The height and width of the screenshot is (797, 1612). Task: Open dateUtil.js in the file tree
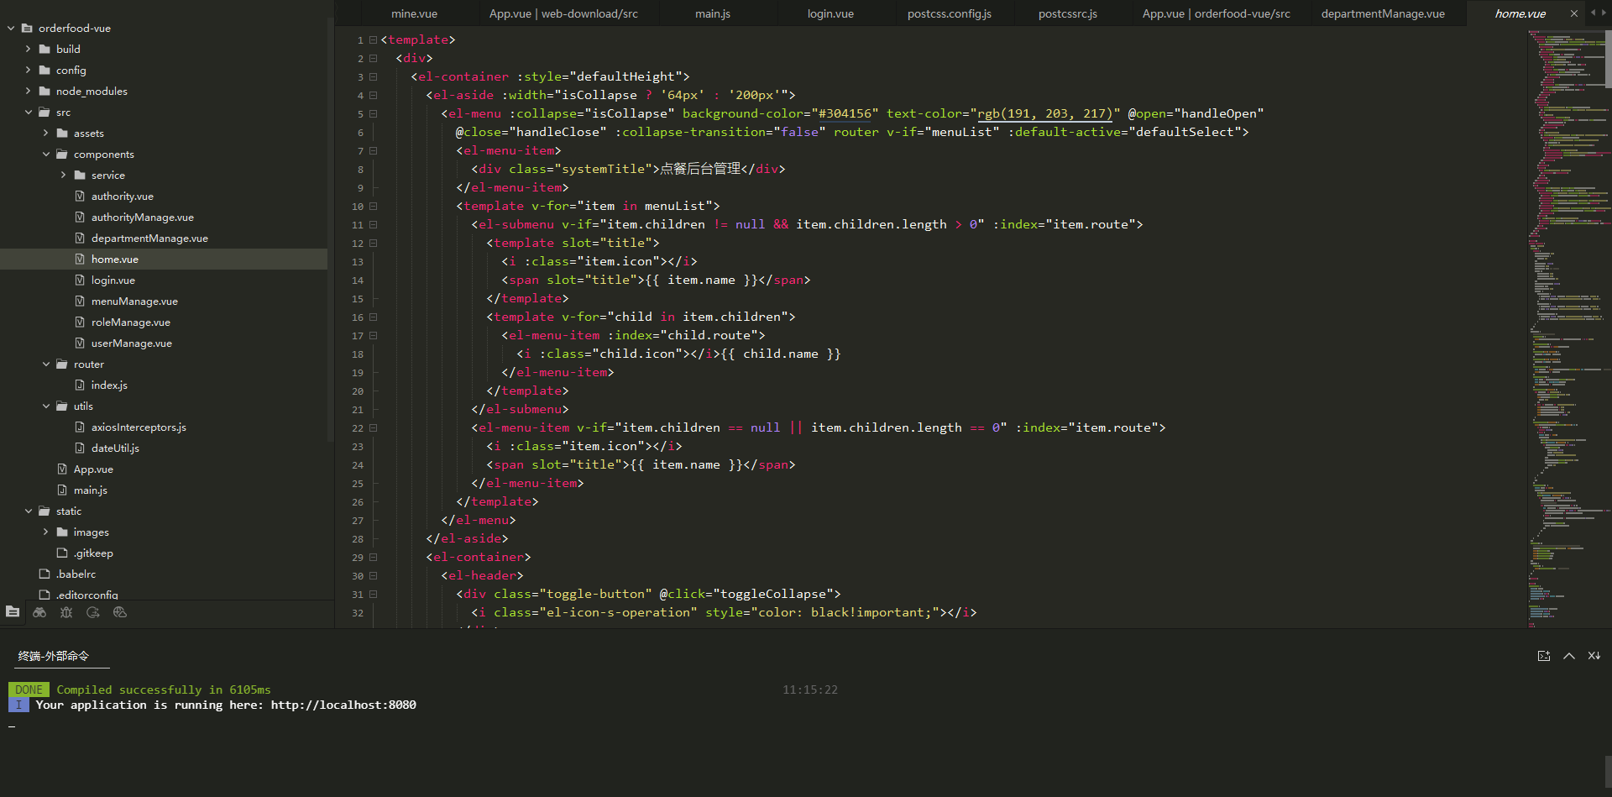[x=115, y=448]
